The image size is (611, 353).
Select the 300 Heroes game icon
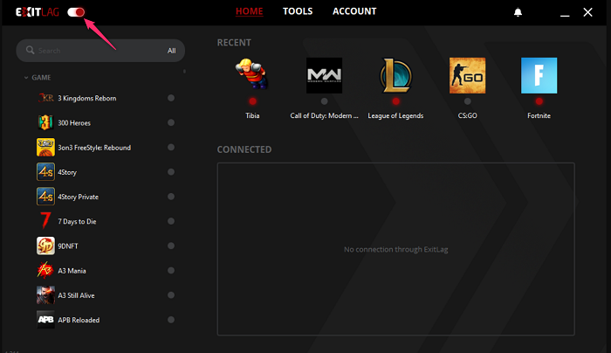45,122
